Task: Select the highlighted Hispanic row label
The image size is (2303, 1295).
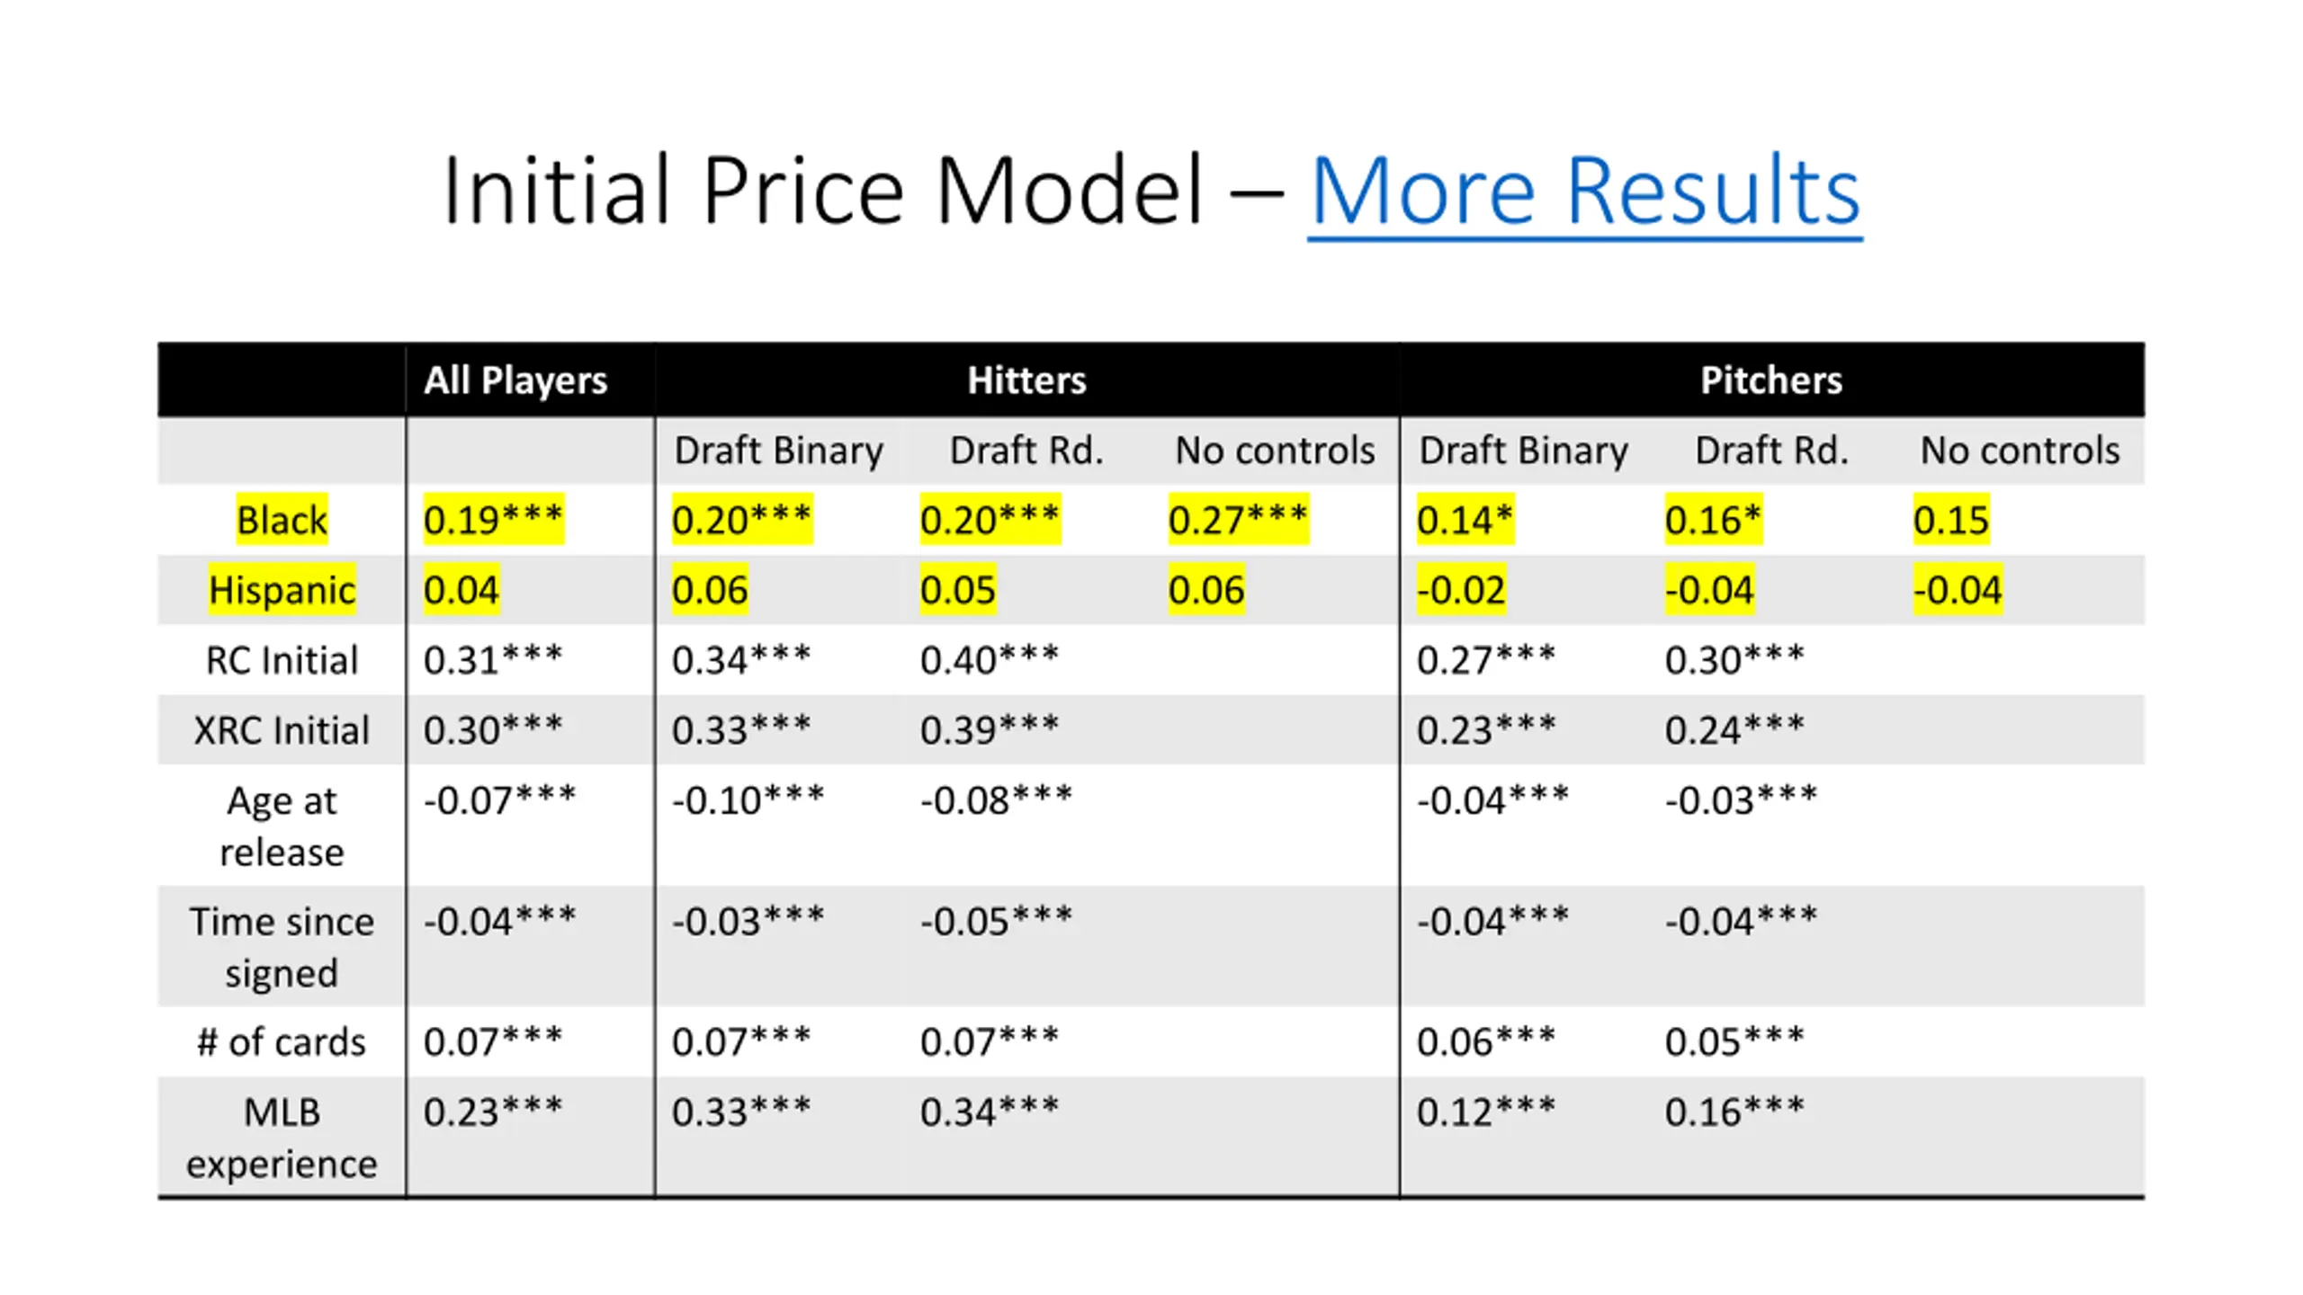Action: (282, 590)
